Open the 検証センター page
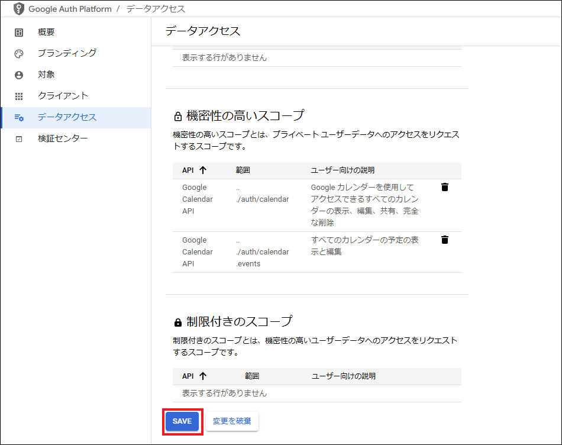 (63, 139)
